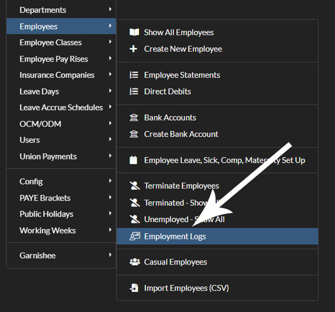Click the list icon next to Employee Statements
The height and width of the screenshot is (312, 335).
click(x=134, y=75)
